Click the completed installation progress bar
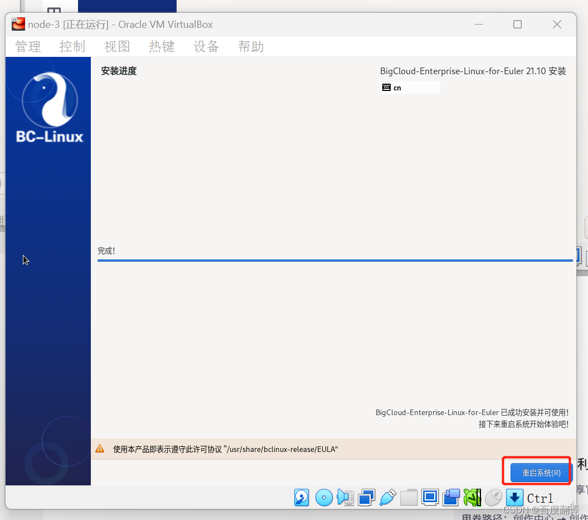The width and height of the screenshot is (588, 520). (x=334, y=260)
